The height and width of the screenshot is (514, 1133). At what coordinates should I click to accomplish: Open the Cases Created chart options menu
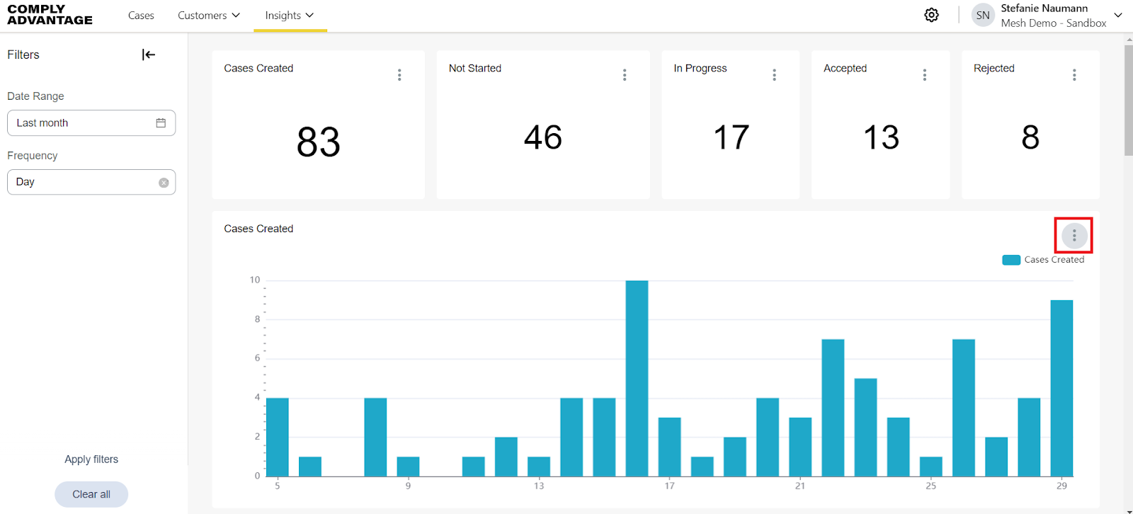[x=1074, y=235]
